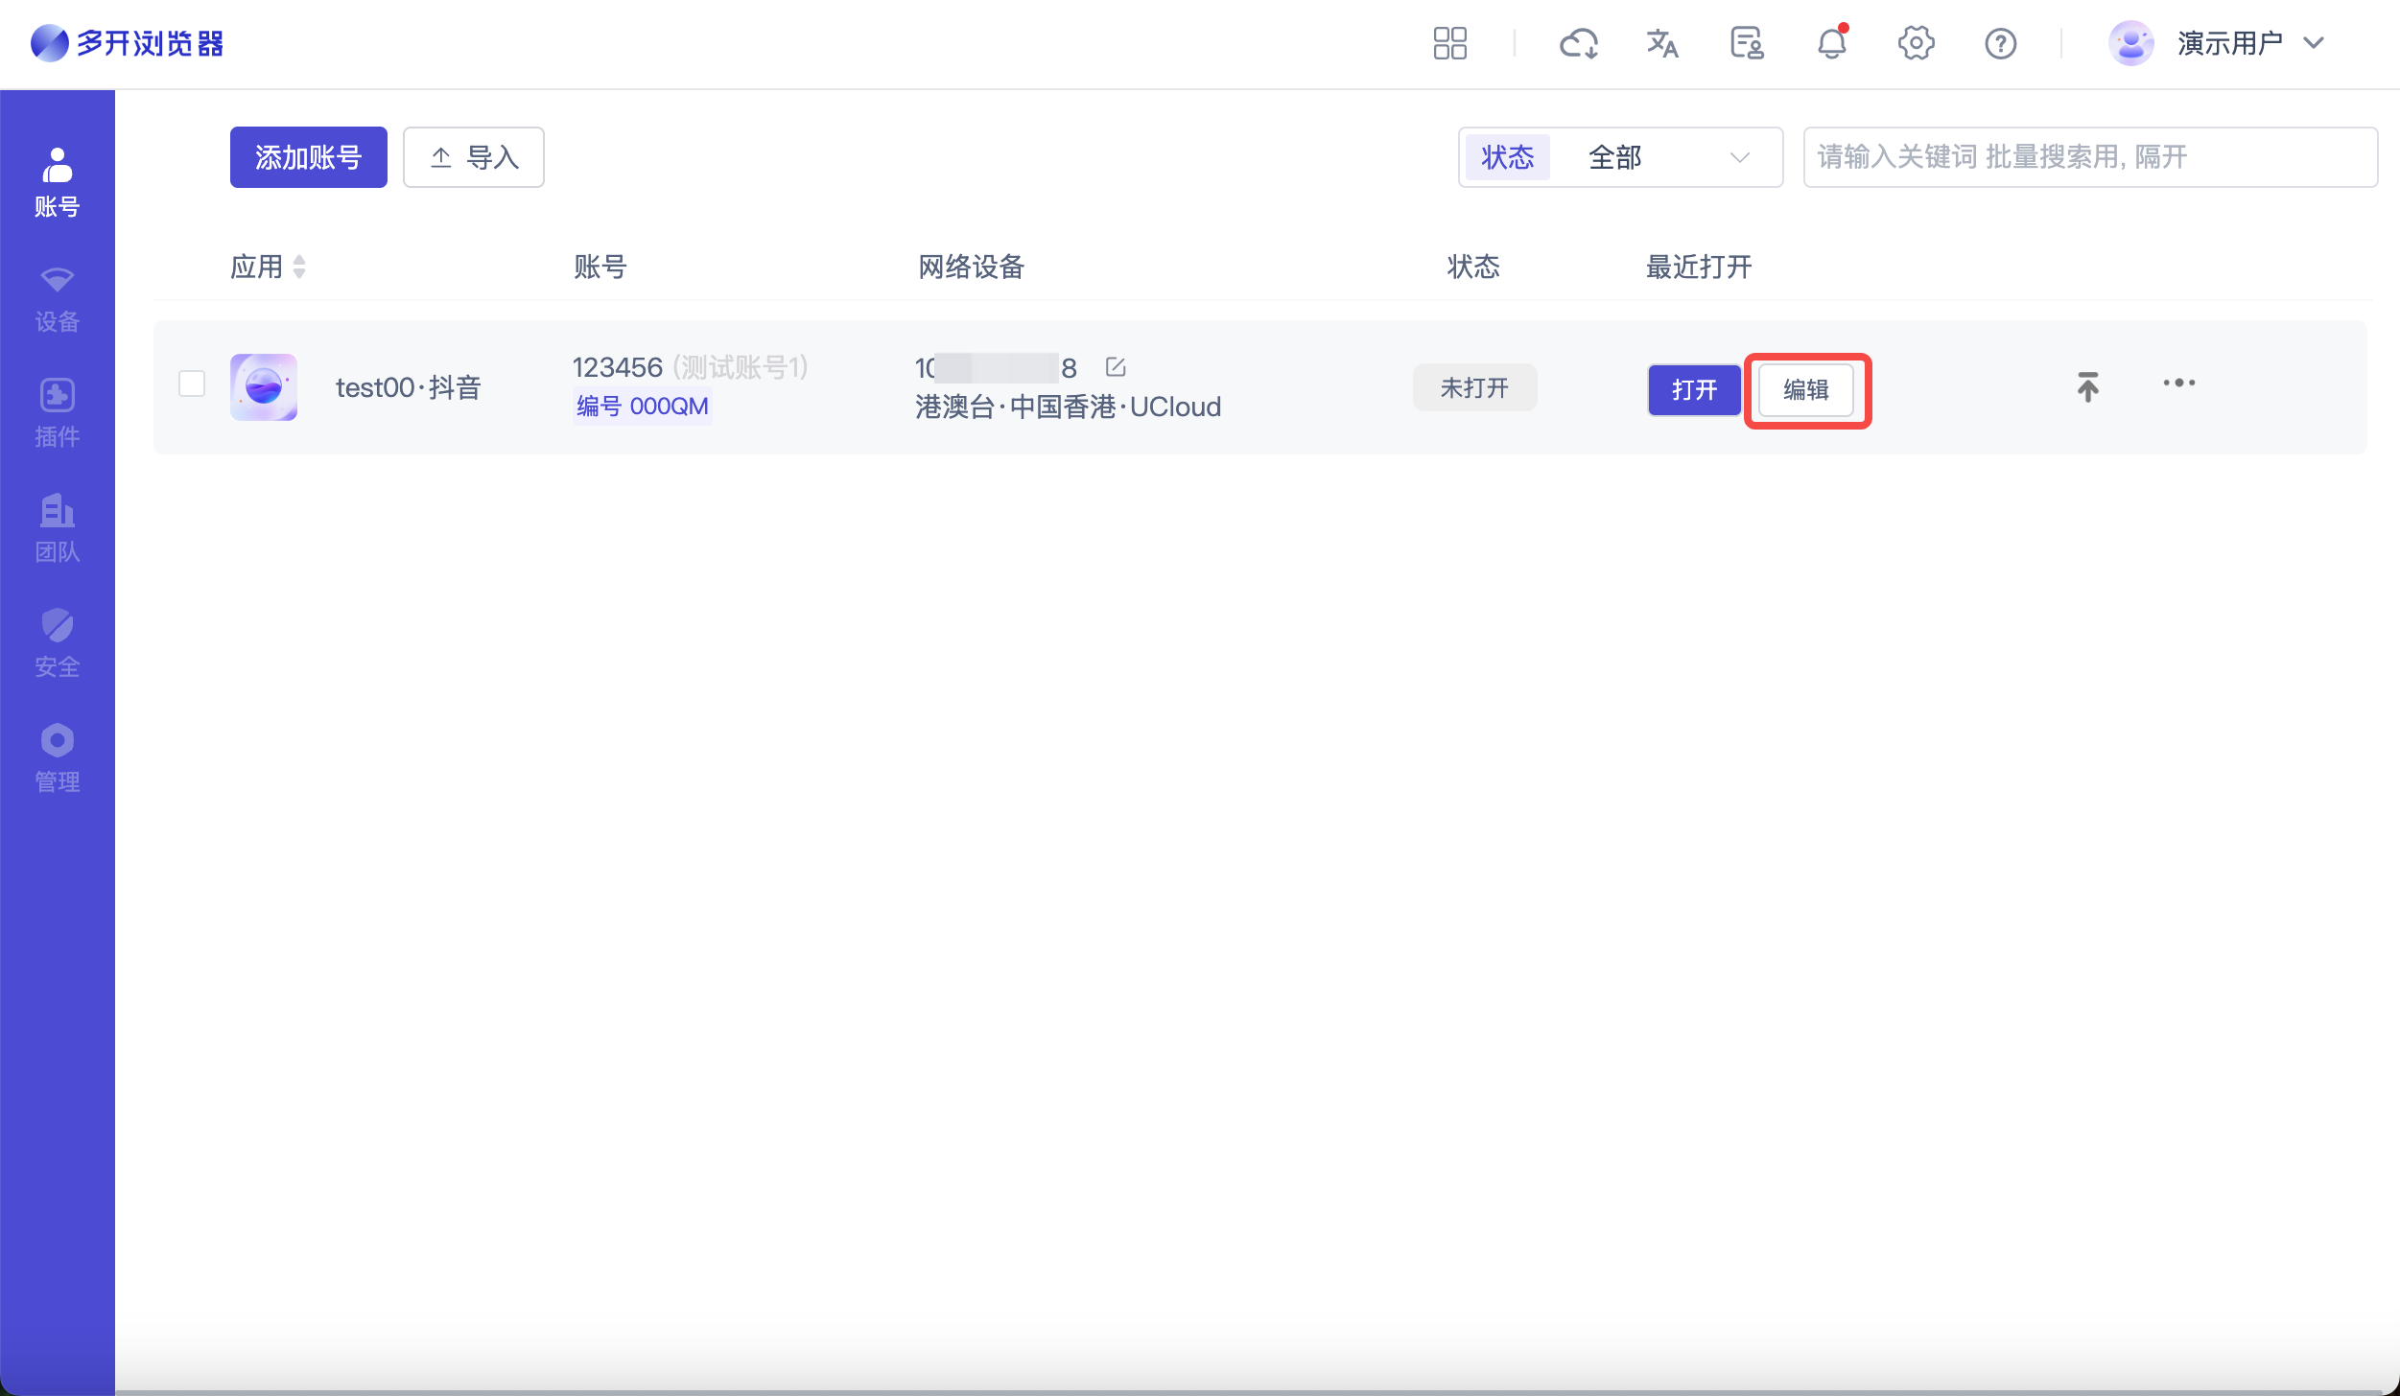Edit network device with pencil icon
The height and width of the screenshot is (1396, 2400).
[1115, 366]
